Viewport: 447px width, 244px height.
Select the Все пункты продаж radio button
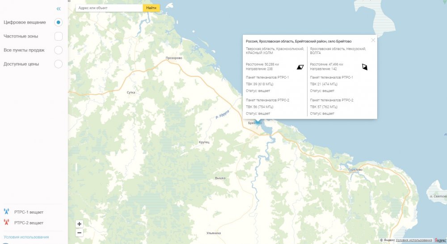pos(58,50)
